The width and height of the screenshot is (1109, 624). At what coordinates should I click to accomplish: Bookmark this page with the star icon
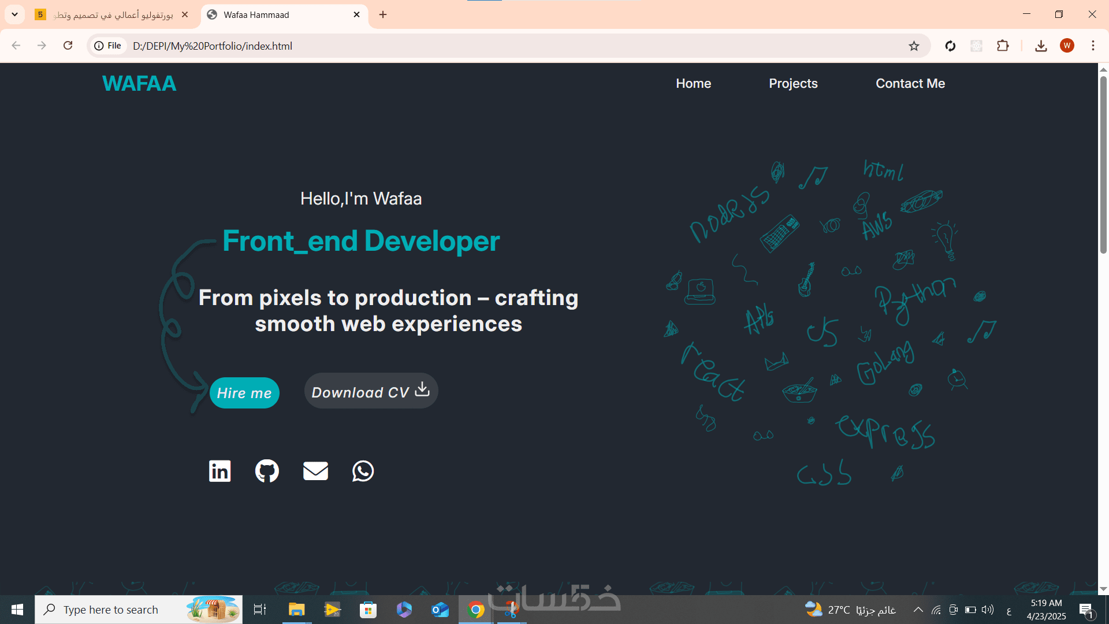[x=914, y=46]
